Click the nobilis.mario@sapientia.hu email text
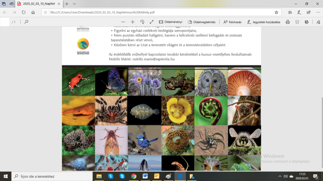This screenshot has width=323, height=181. [153, 59]
